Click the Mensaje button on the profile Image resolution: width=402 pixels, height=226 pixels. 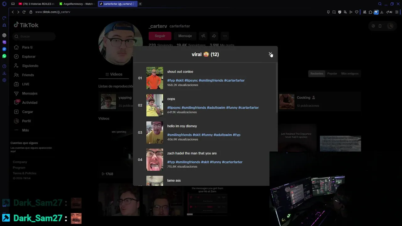point(185,36)
